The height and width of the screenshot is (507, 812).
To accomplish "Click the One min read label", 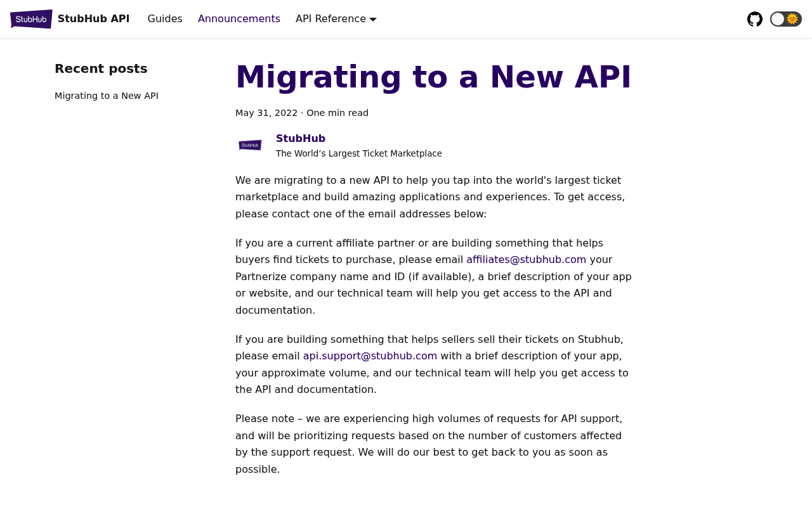I will coord(337,113).
